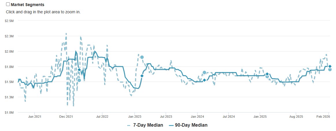
Task: Select the diamond marker after Dec 2021
Action: tap(79, 70)
